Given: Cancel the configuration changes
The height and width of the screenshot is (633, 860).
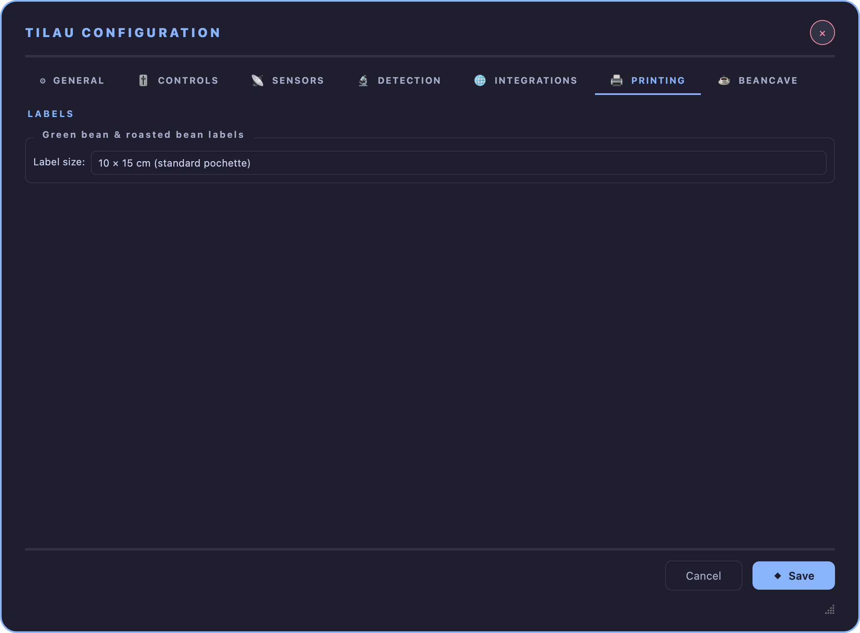Looking at the screenshot, I should point(703,576).
